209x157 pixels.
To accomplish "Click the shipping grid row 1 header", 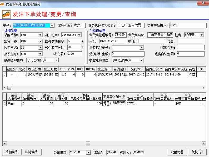I will pyautogui.click(x=5, y=74).
